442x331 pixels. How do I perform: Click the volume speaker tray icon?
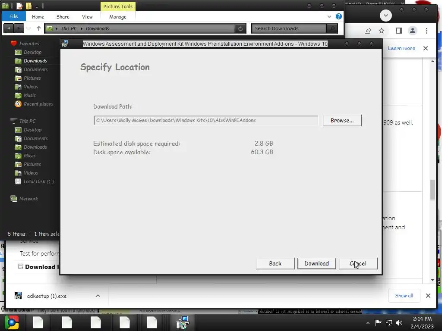399,322
